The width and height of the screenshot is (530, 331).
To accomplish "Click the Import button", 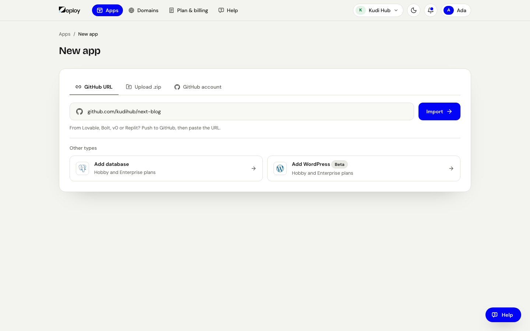I will pyautogui.click(x=439, y=111).
